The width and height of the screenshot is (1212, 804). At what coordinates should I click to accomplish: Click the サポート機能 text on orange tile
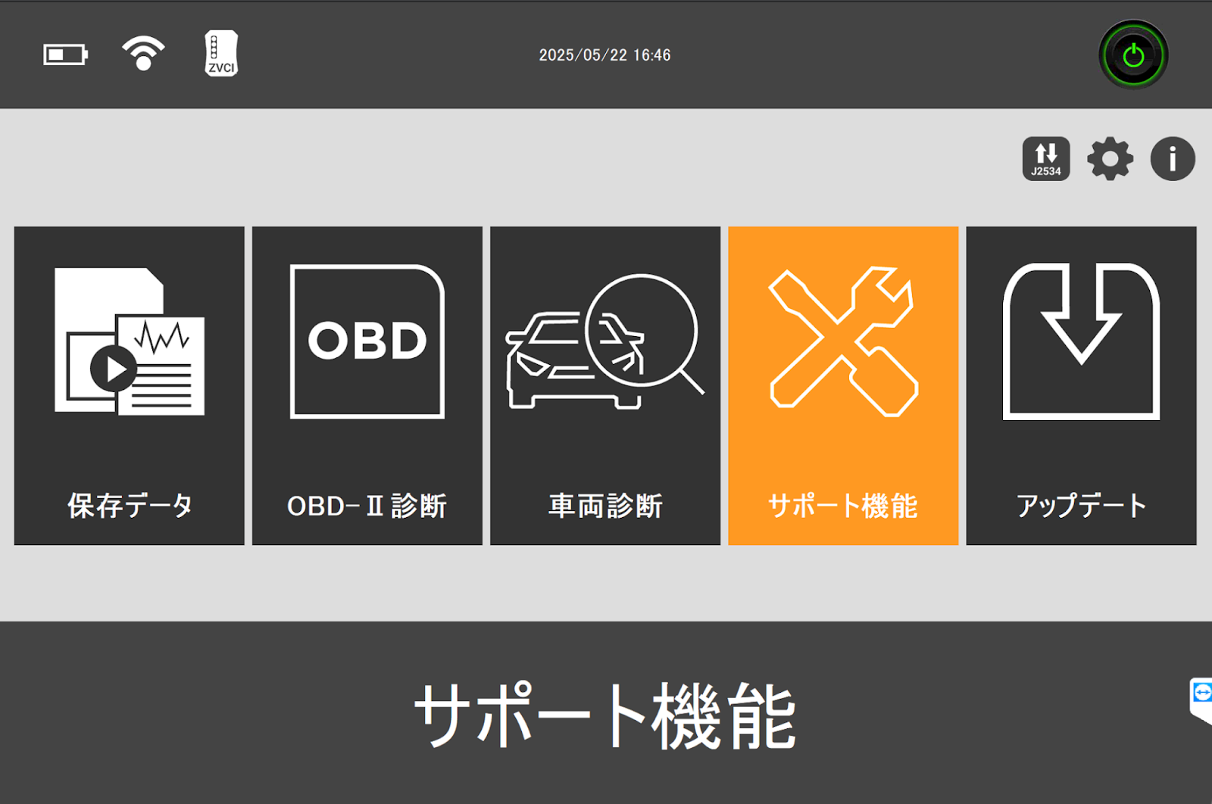843,506
